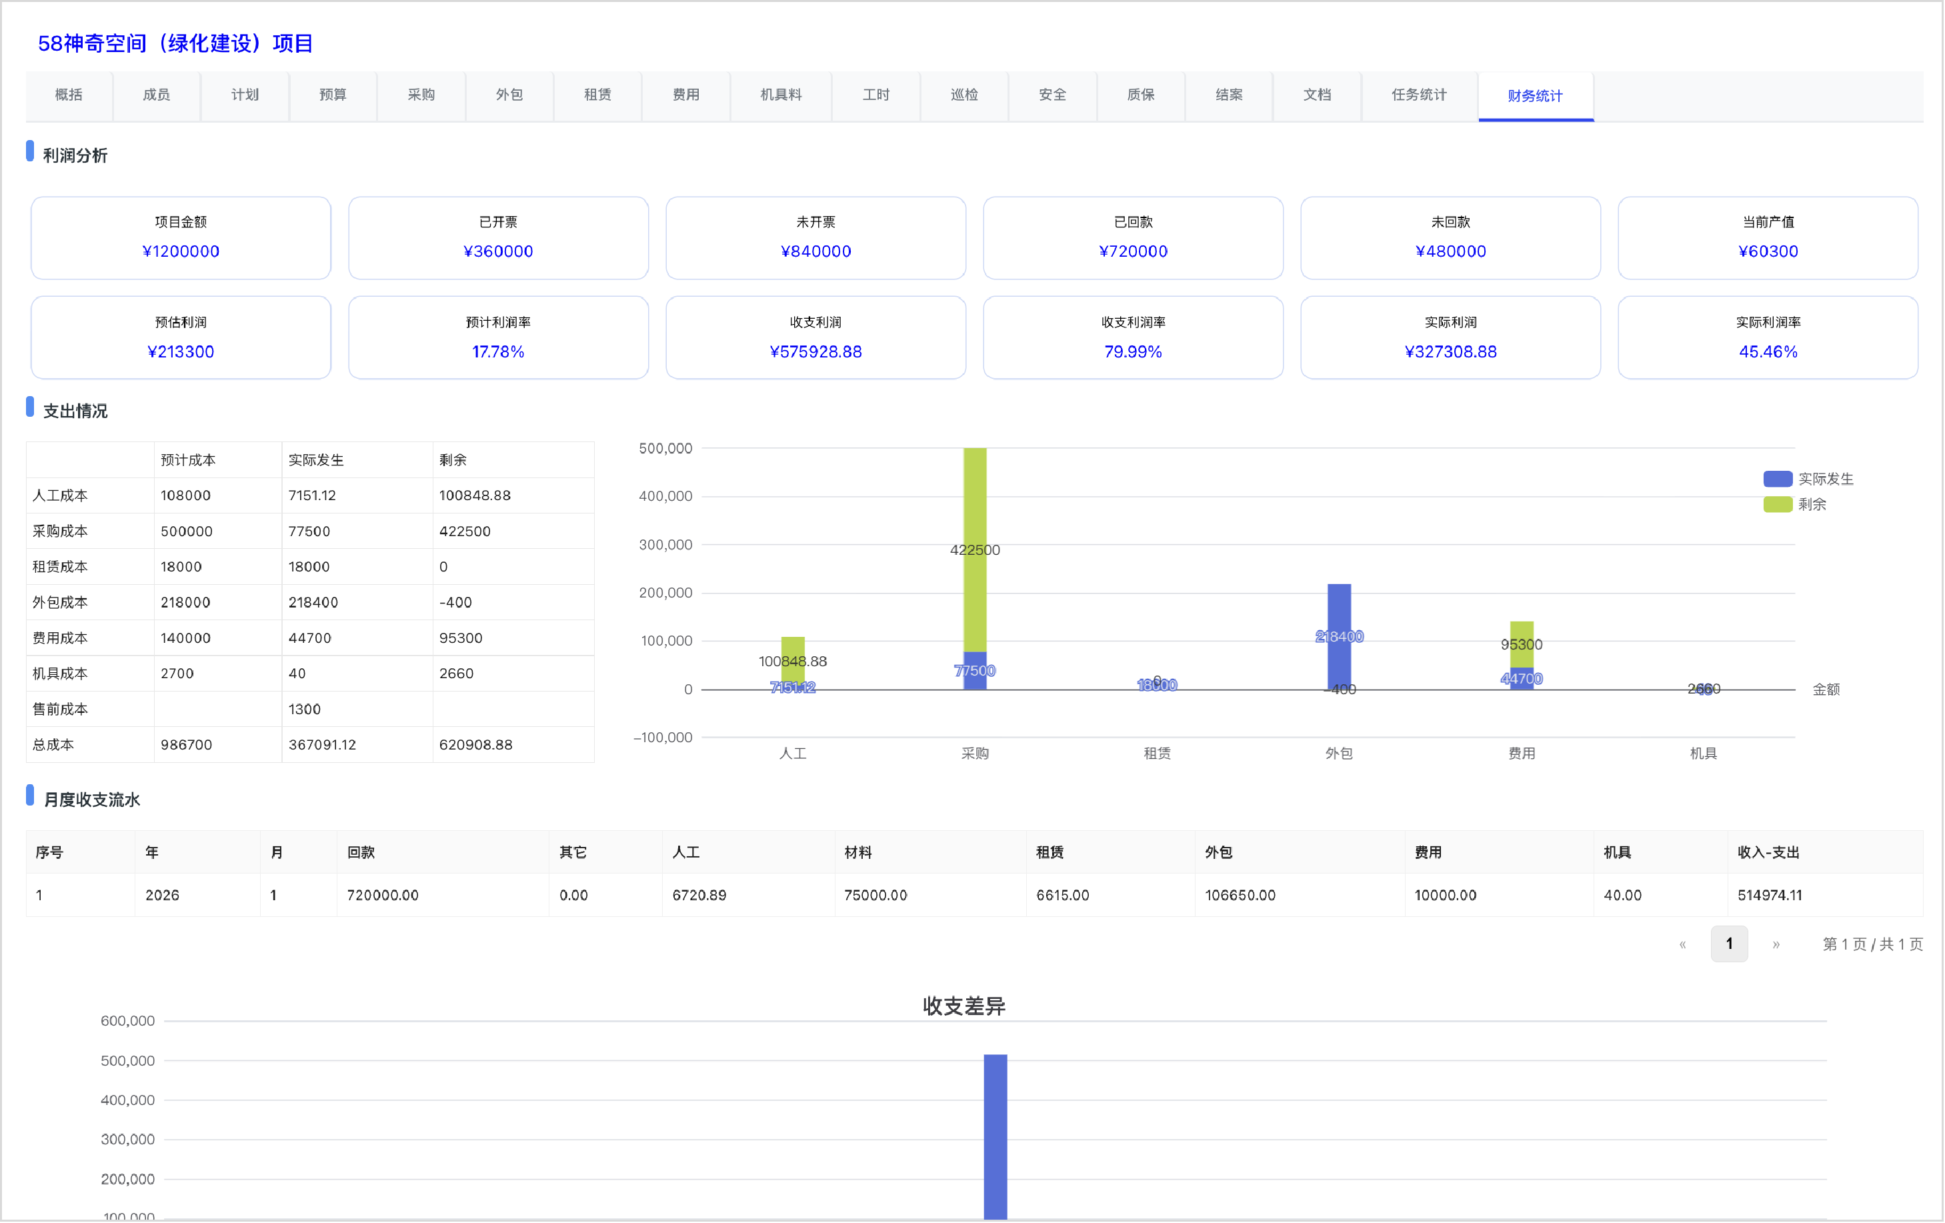
Task: Switch to the 成员 tab
Action: pyautogui.click(x=157, y=95)
